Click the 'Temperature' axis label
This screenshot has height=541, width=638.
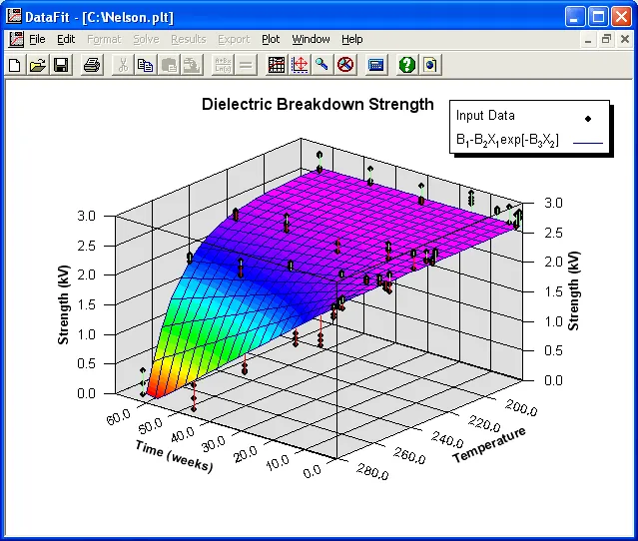489,444
